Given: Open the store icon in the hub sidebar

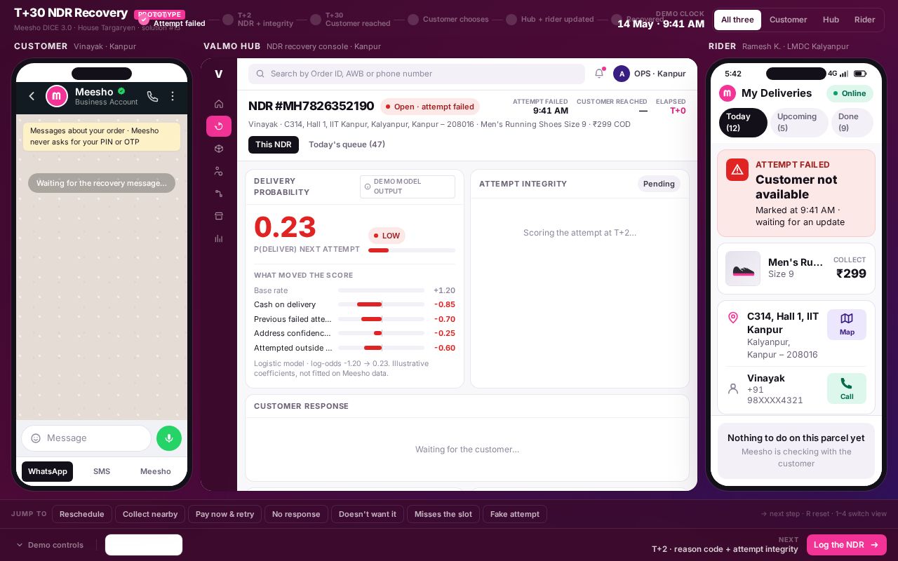Looking at the screenshot, I should coord(219,216).
